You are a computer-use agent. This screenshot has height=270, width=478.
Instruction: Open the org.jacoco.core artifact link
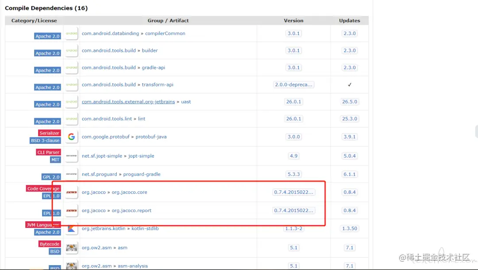pos(129,192)
